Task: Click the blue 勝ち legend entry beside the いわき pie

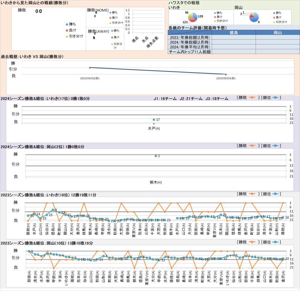Action: [x=218, y=13]
